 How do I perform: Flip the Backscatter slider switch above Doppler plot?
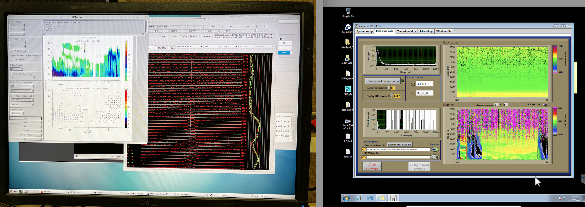point(545,105)
